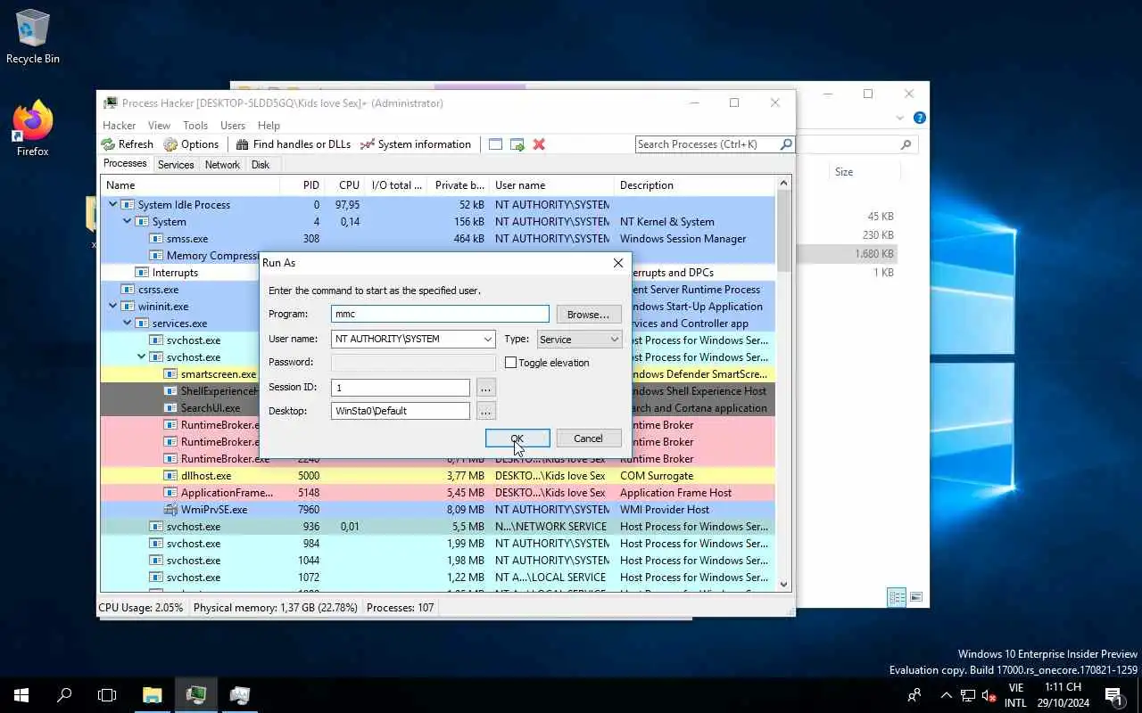This screenshot has width=1142, height=713.
Task: Select the csrss.exe process icon
Action: click(128, 290)
